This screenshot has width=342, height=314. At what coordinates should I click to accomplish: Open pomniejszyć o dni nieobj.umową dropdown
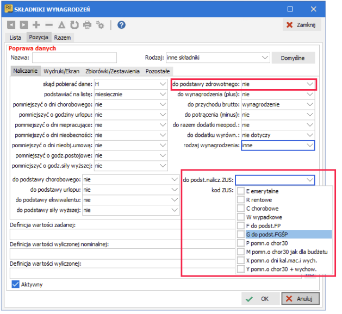pyautogui.click(x=131, y=146)
